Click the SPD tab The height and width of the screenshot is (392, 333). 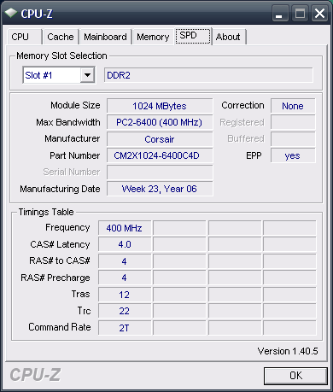[x=193, y=36]
